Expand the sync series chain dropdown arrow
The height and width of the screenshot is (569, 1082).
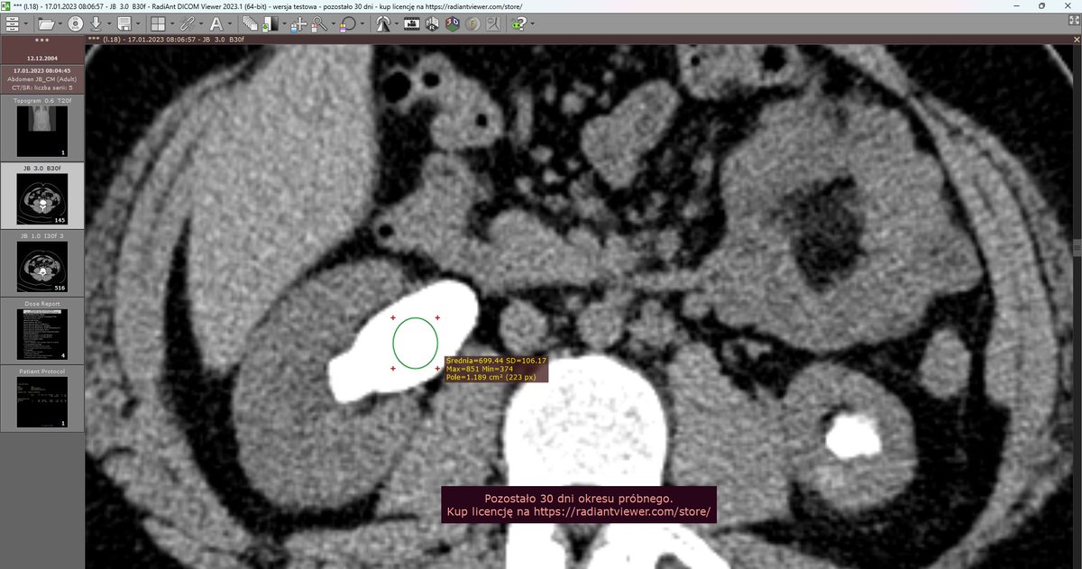200,24
